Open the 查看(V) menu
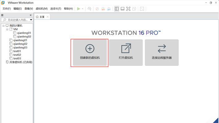 [x=29, y=9]
